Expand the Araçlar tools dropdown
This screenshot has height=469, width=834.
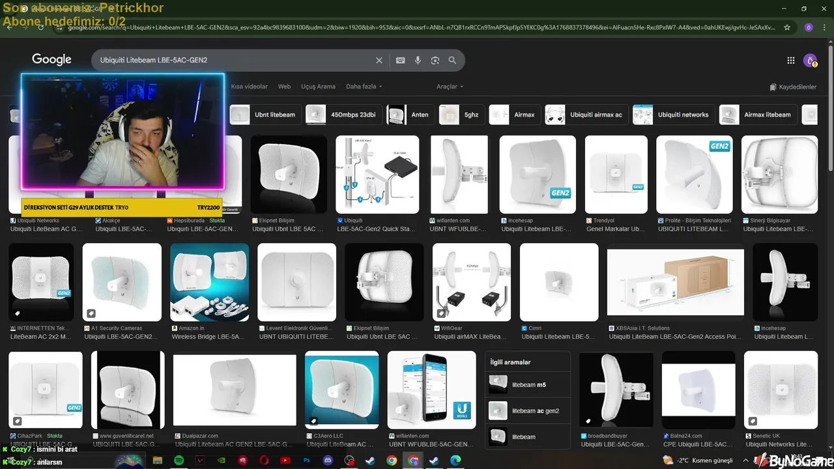point(450,87)
